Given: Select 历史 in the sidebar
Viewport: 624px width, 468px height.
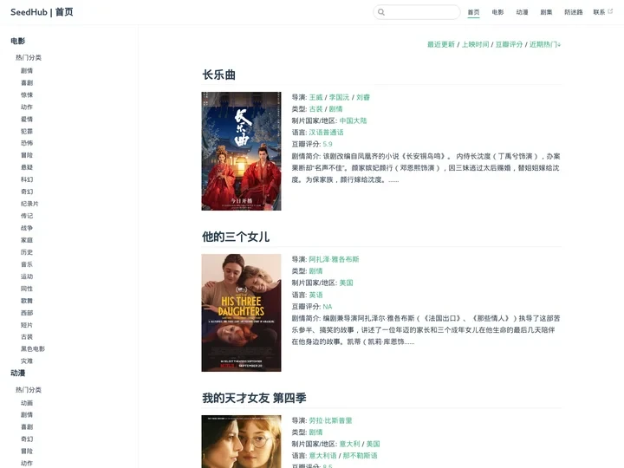Looking at the screenshot, I should (27, 252).
